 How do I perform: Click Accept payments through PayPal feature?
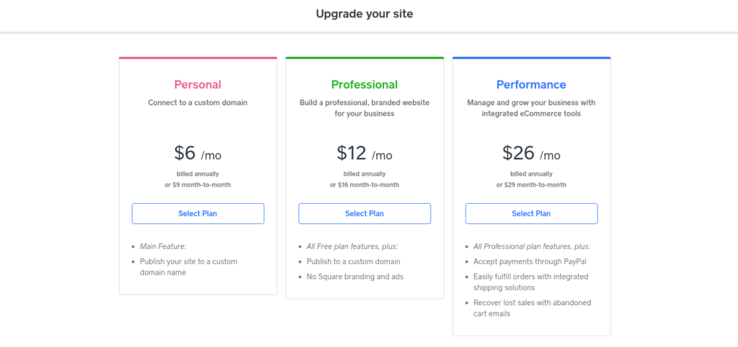coord(530,261)
